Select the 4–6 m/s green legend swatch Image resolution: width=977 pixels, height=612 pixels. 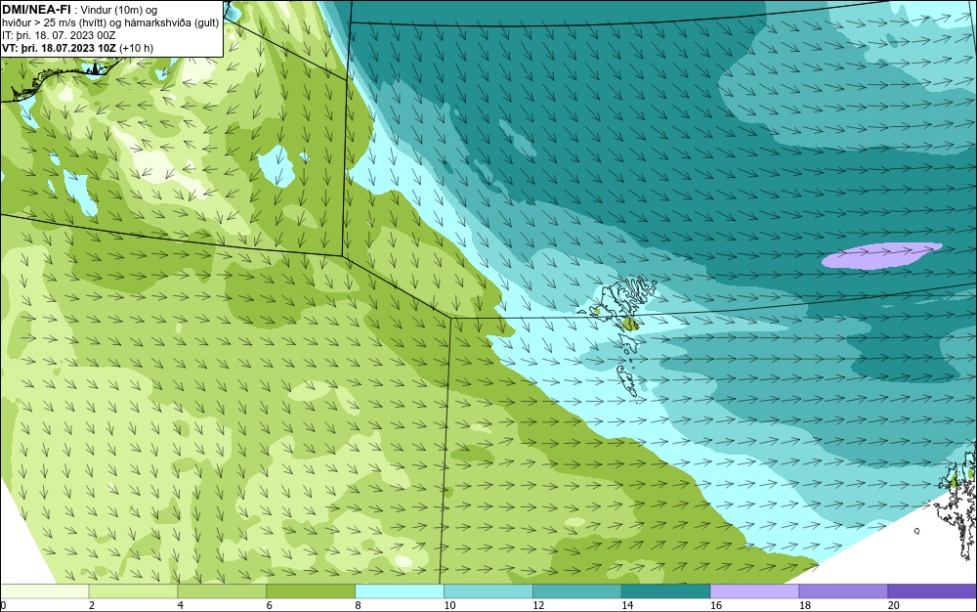[x=222, y=591]
